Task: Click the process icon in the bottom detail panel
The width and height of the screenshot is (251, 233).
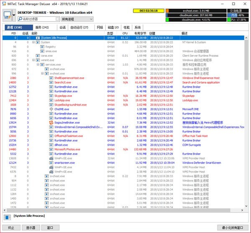Action: [x=7, y=217]
